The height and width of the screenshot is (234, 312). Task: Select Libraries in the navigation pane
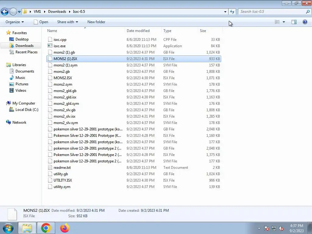tap(16, 65)
